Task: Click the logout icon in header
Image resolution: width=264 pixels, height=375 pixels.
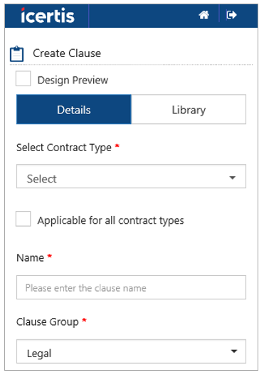Action: [x=231, y=15]
